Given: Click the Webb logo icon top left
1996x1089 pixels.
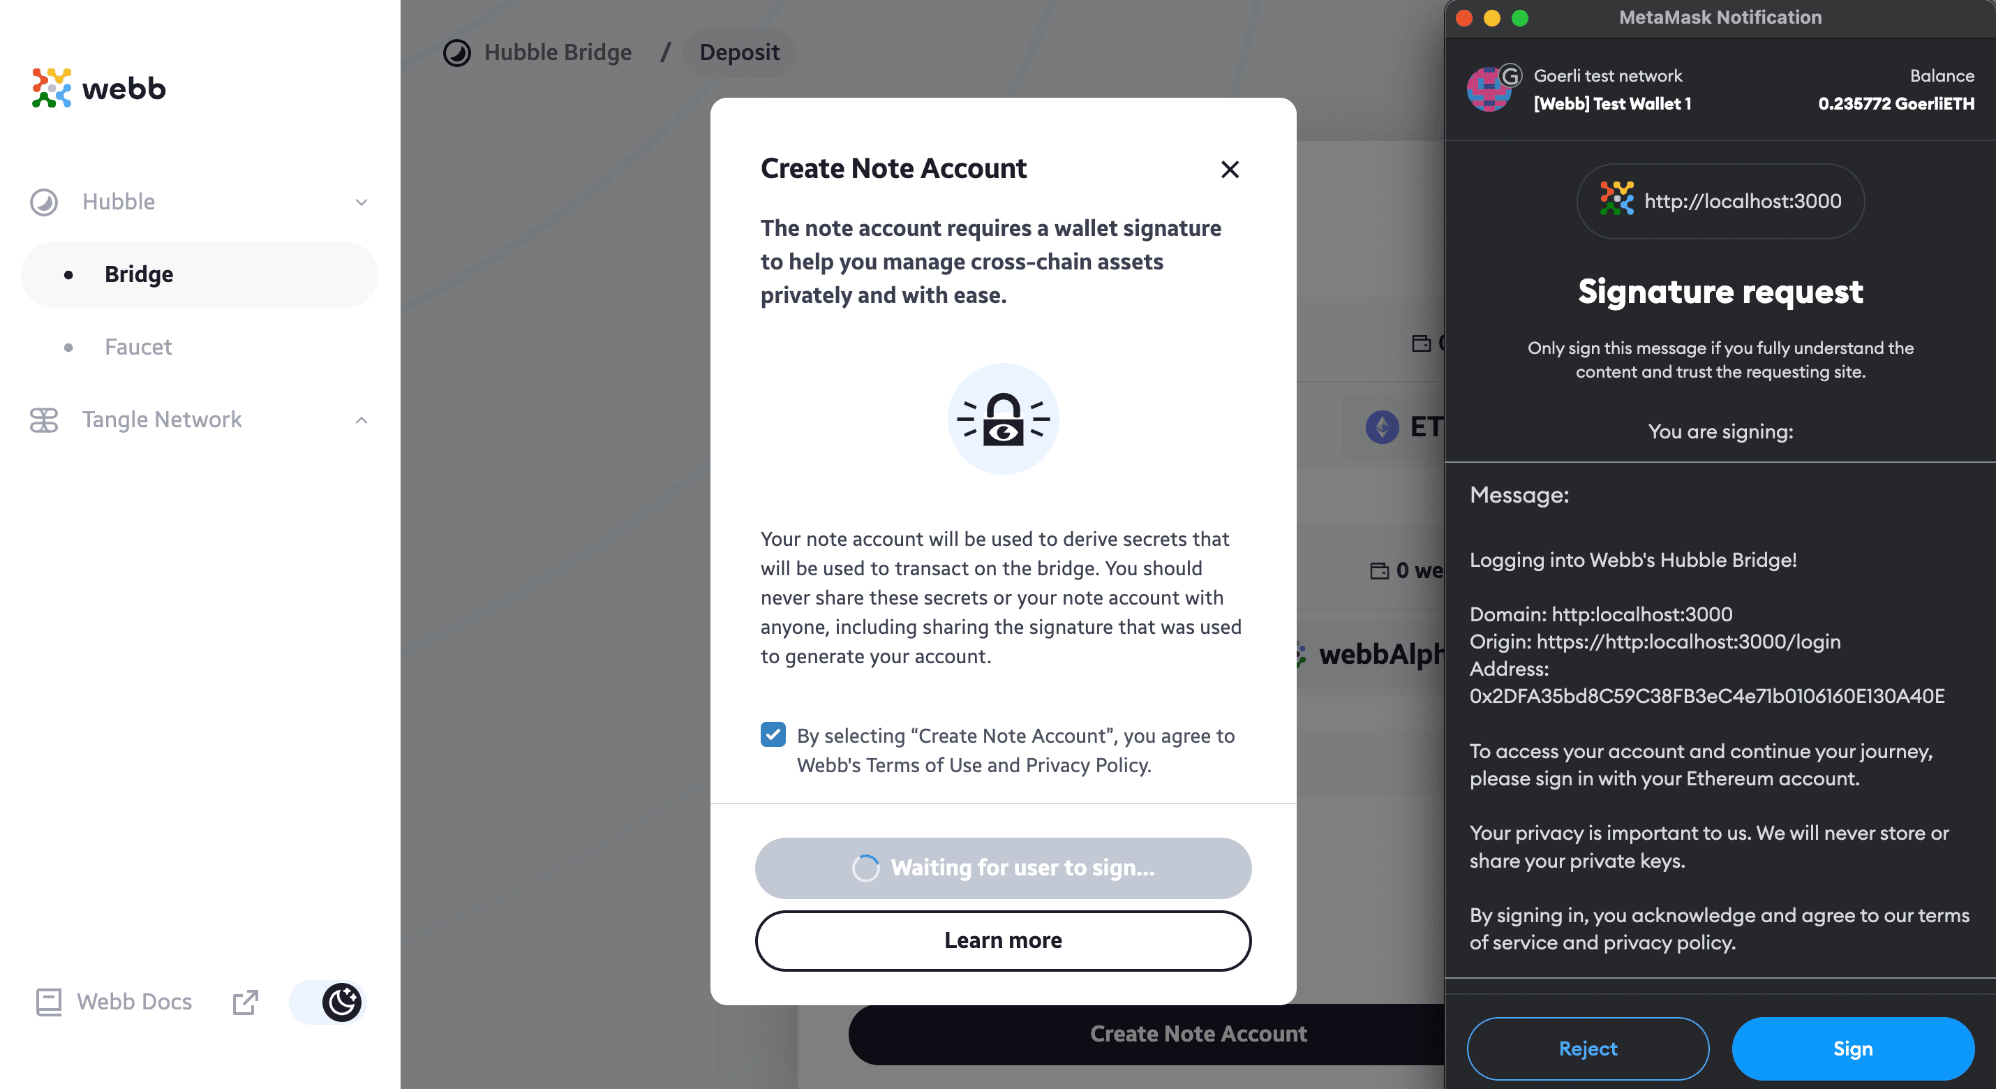Looking at the screenshot, I should [52, 87].
